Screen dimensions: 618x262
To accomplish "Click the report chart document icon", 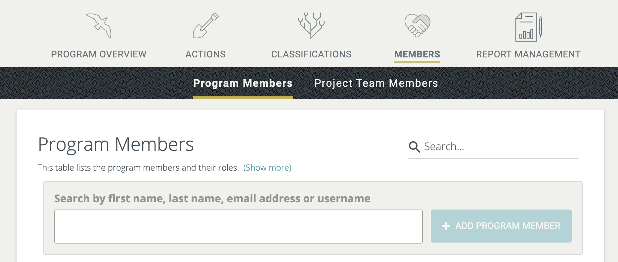I will point(528,27).
